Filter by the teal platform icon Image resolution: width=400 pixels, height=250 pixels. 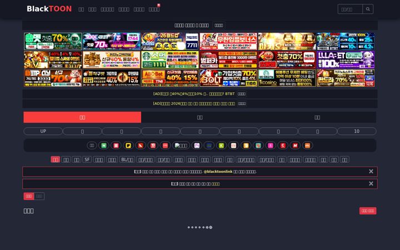[258, 146]
